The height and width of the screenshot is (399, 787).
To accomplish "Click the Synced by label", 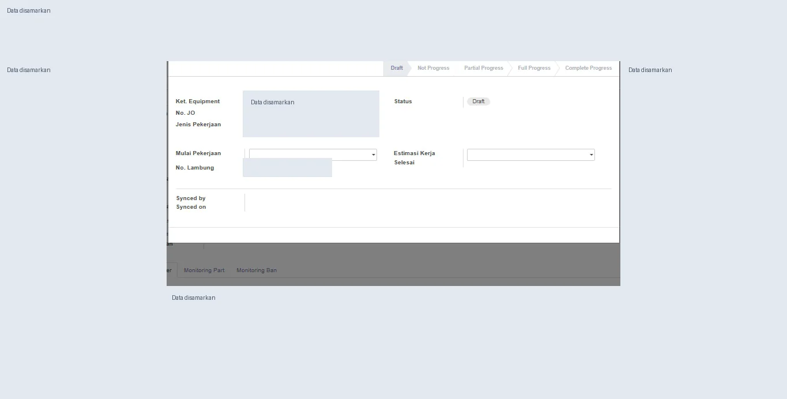I will [x=191, y=198].
